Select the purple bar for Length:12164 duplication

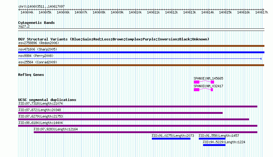(146, 132)
